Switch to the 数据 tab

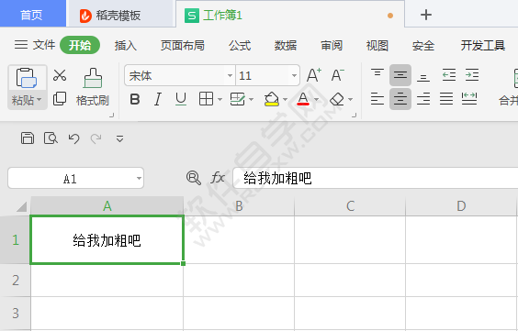pyautogui.click(x=286, y=45)
